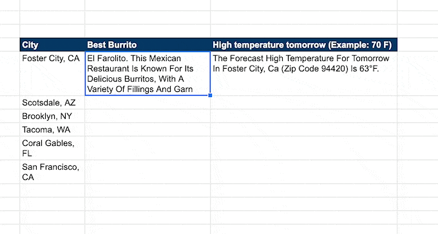Select empty temperature cell for San Francisco row
This screenshot has width=438, height=234.
click(x=303, y=172)
